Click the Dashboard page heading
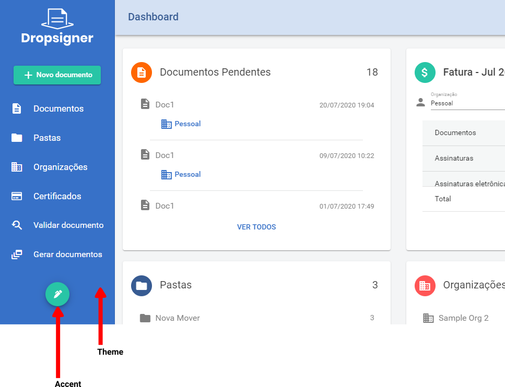The image size is (505, 387). tap(154, 17)
